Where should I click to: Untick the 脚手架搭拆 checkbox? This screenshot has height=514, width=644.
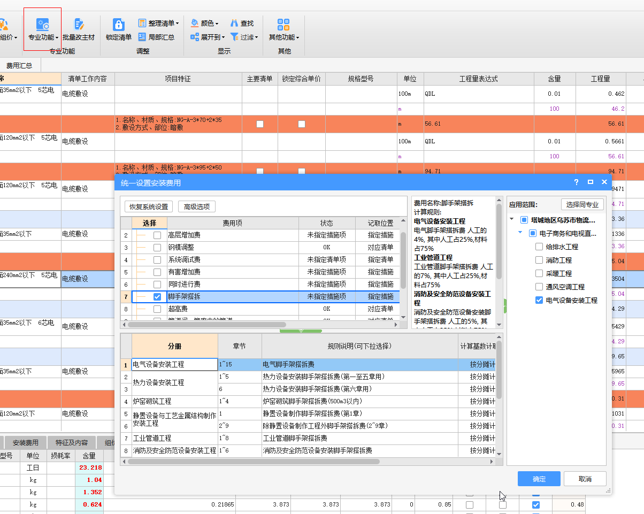click(157, 297)
